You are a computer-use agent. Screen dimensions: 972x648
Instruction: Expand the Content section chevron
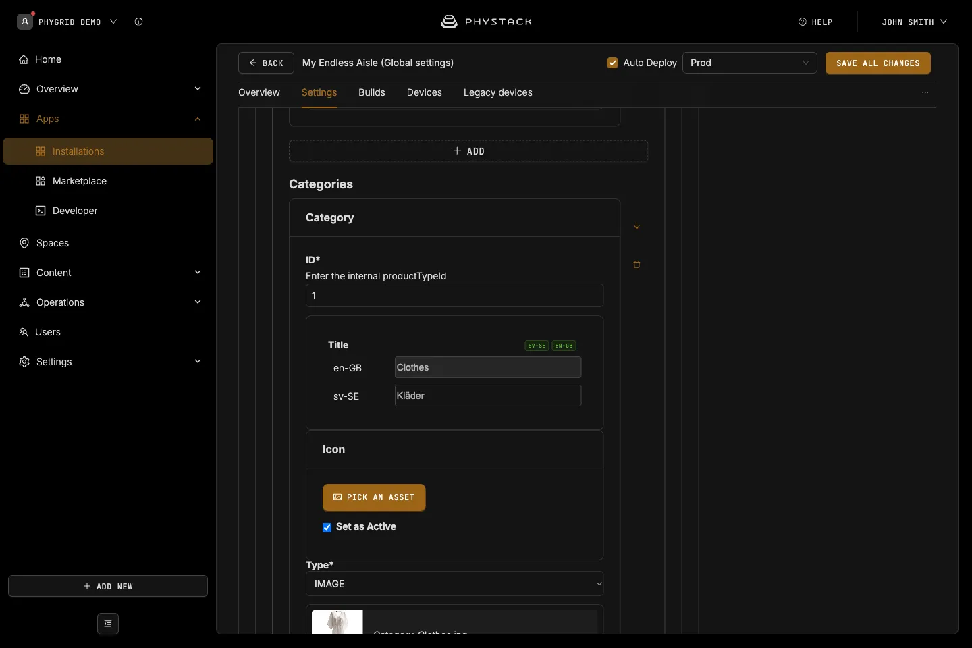198,273
